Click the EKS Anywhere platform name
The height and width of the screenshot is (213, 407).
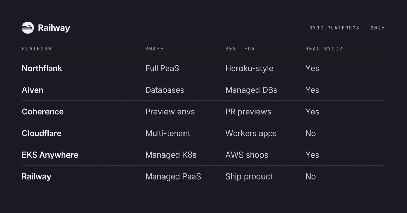[50, 155]
